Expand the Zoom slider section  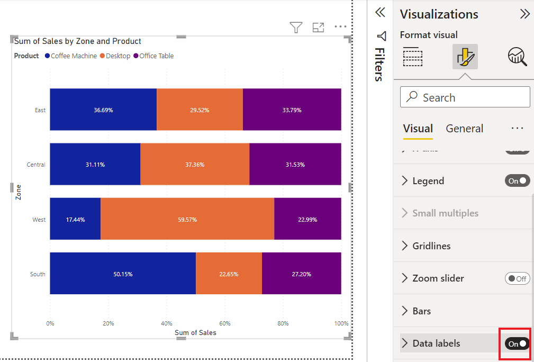click(404, 278)
